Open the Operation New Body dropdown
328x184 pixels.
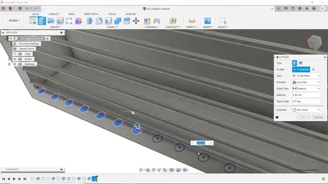pos(306,110)
